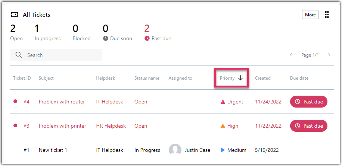Click the blue Medium priority arrow icon
Viewport: 342px width, 166px height.
[223, 150]
